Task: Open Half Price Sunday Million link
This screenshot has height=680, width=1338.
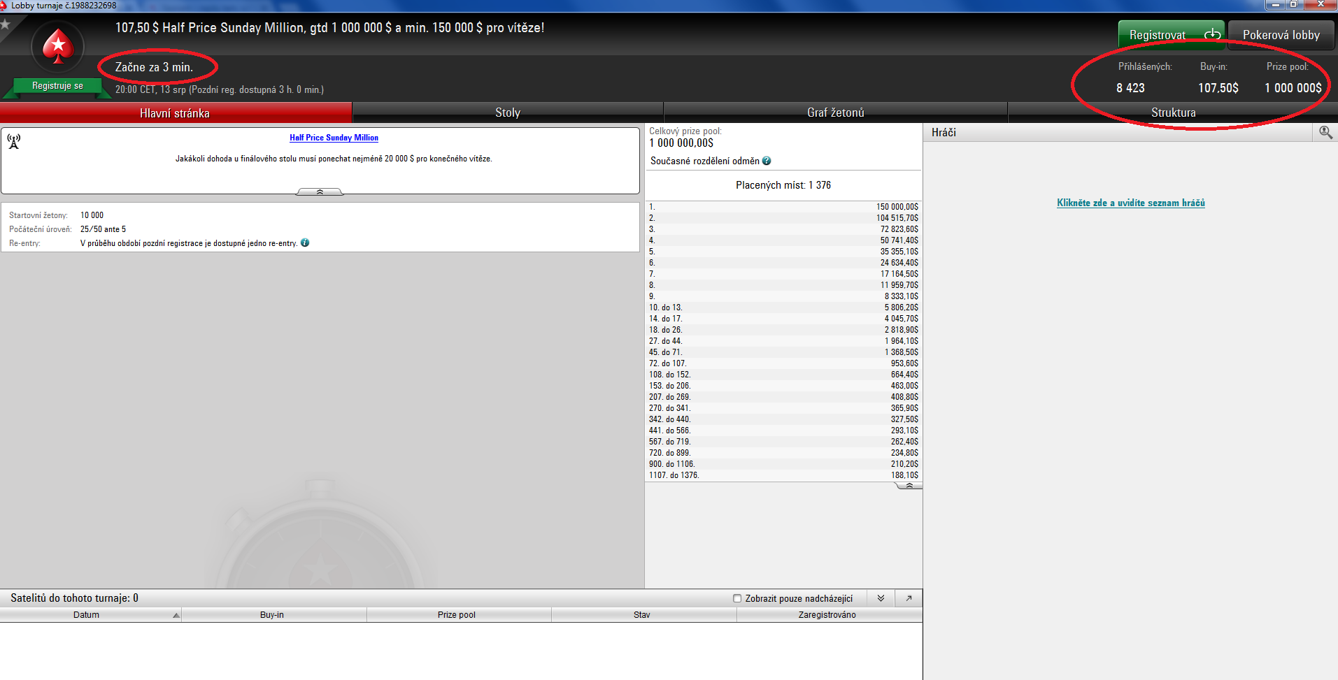Action: click(334, 138)
